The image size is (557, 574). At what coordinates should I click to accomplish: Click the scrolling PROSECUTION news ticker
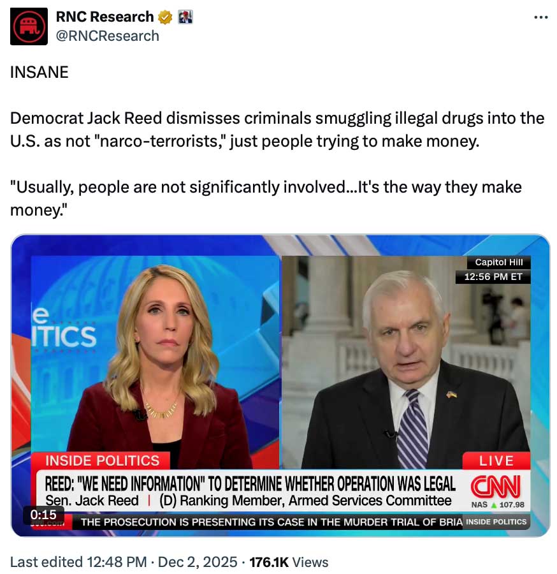271,522
